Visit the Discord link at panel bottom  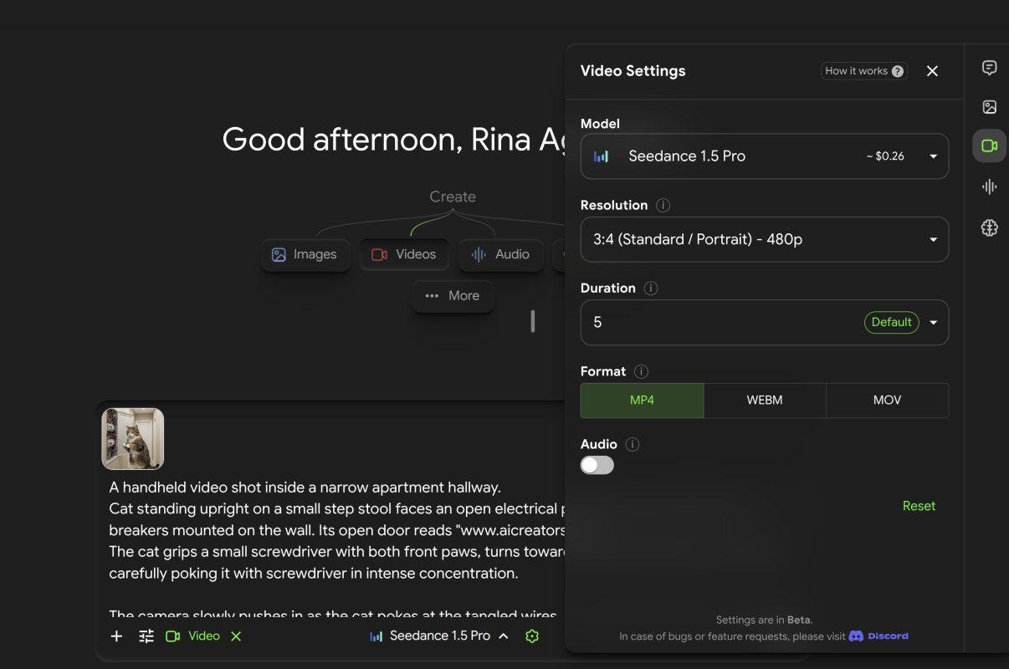pos(878,636)
